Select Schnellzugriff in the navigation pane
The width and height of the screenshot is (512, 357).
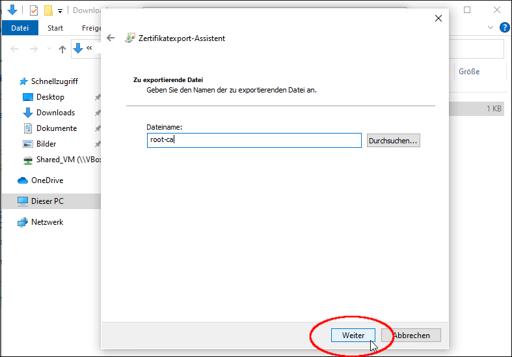pyautogui.click(x=54, y=81)
